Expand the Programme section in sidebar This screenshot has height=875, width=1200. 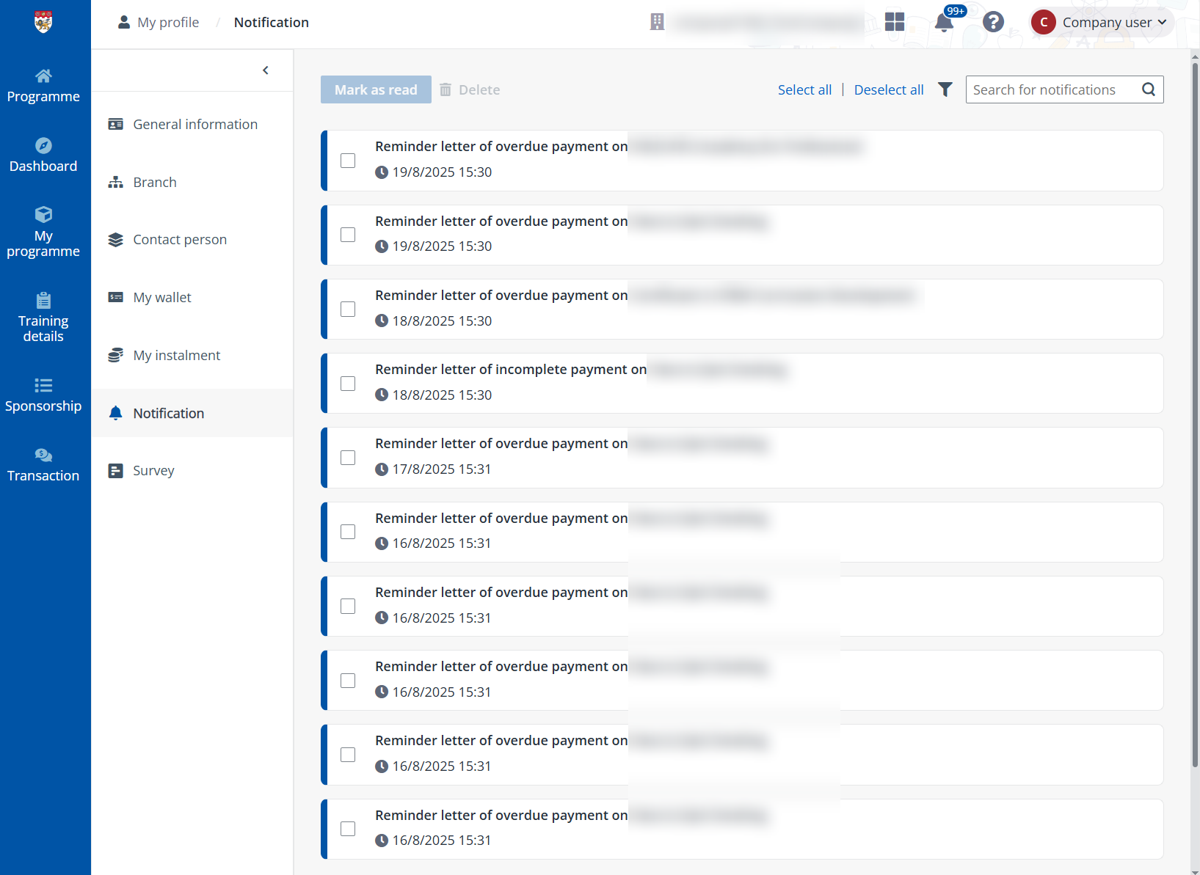[43, 84]
